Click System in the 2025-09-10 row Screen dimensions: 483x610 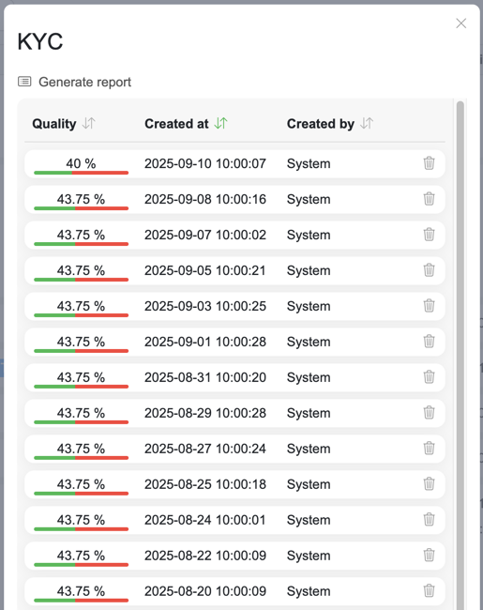(309, 164)
